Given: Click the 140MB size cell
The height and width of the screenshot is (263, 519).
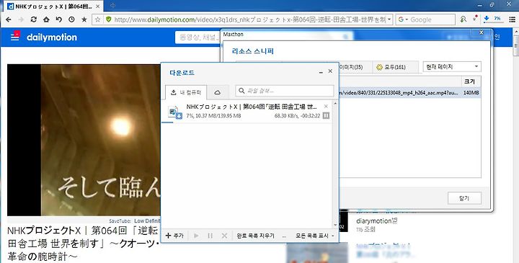Looking at the screenshot, I should (471, 93).
